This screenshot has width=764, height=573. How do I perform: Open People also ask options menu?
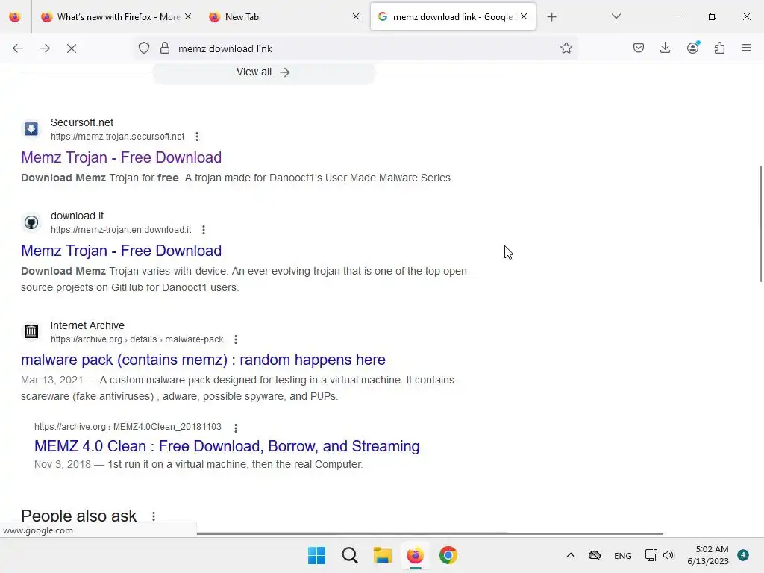[x=154, y=516]
